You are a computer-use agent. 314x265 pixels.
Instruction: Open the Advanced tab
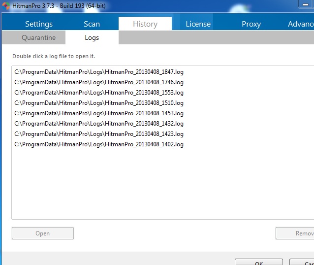tap(300, 24)
